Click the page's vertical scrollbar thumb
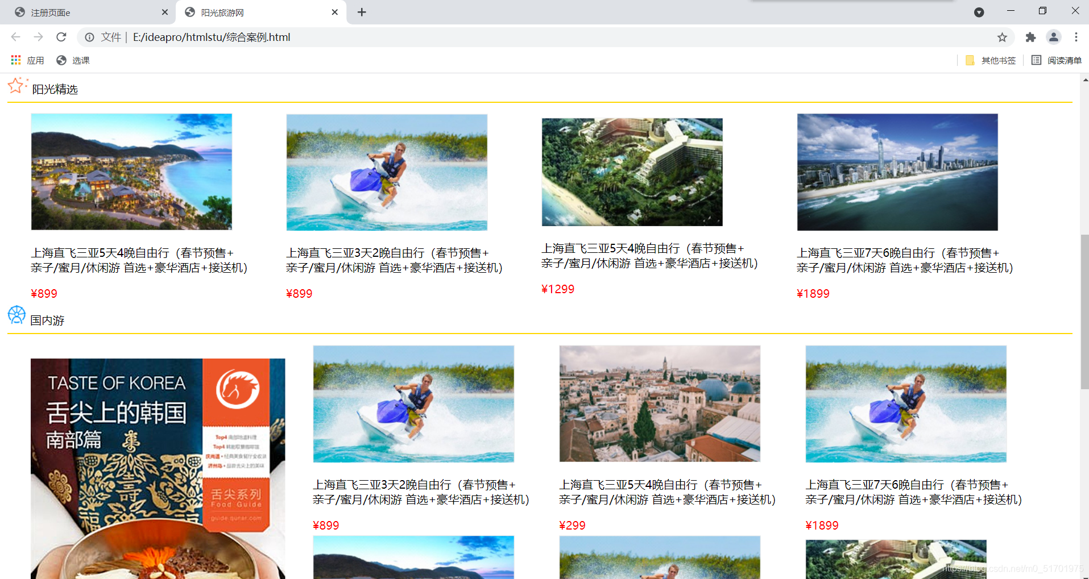Viewport: 1089px width, 579px height. [1084, 311]
